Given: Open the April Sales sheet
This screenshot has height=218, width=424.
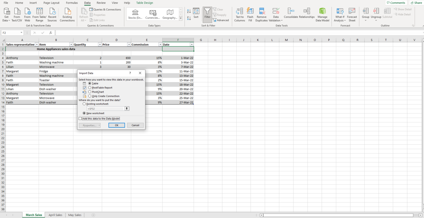Looking at the screenshot, I should pos(55,215).
